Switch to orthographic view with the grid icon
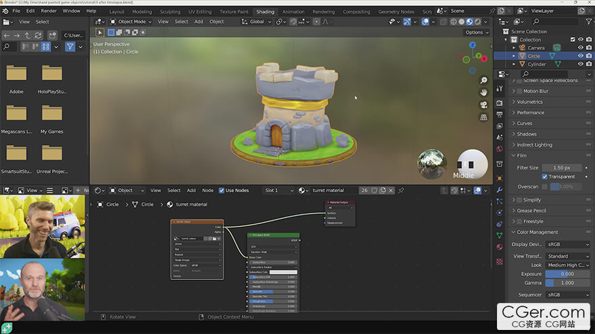This screenshot has height=334, width=595. (484, 117)
